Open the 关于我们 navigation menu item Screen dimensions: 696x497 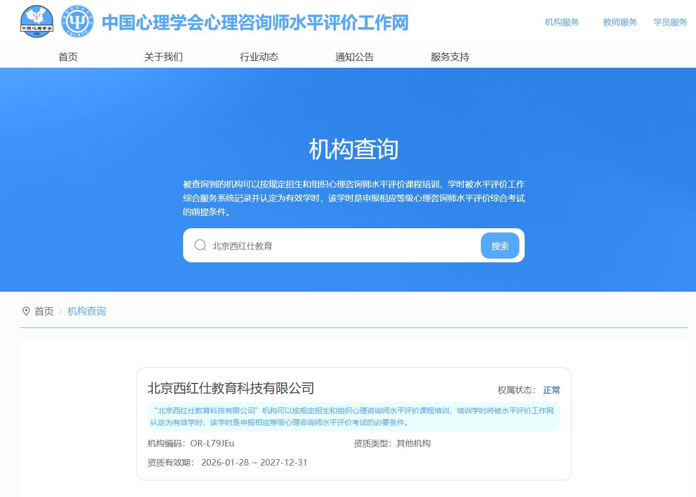[163, 57]
